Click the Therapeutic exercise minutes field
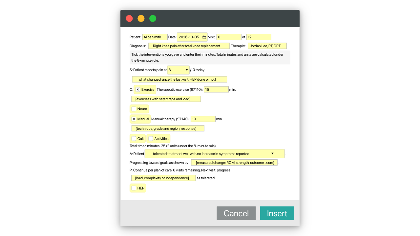 pos(216,89)
